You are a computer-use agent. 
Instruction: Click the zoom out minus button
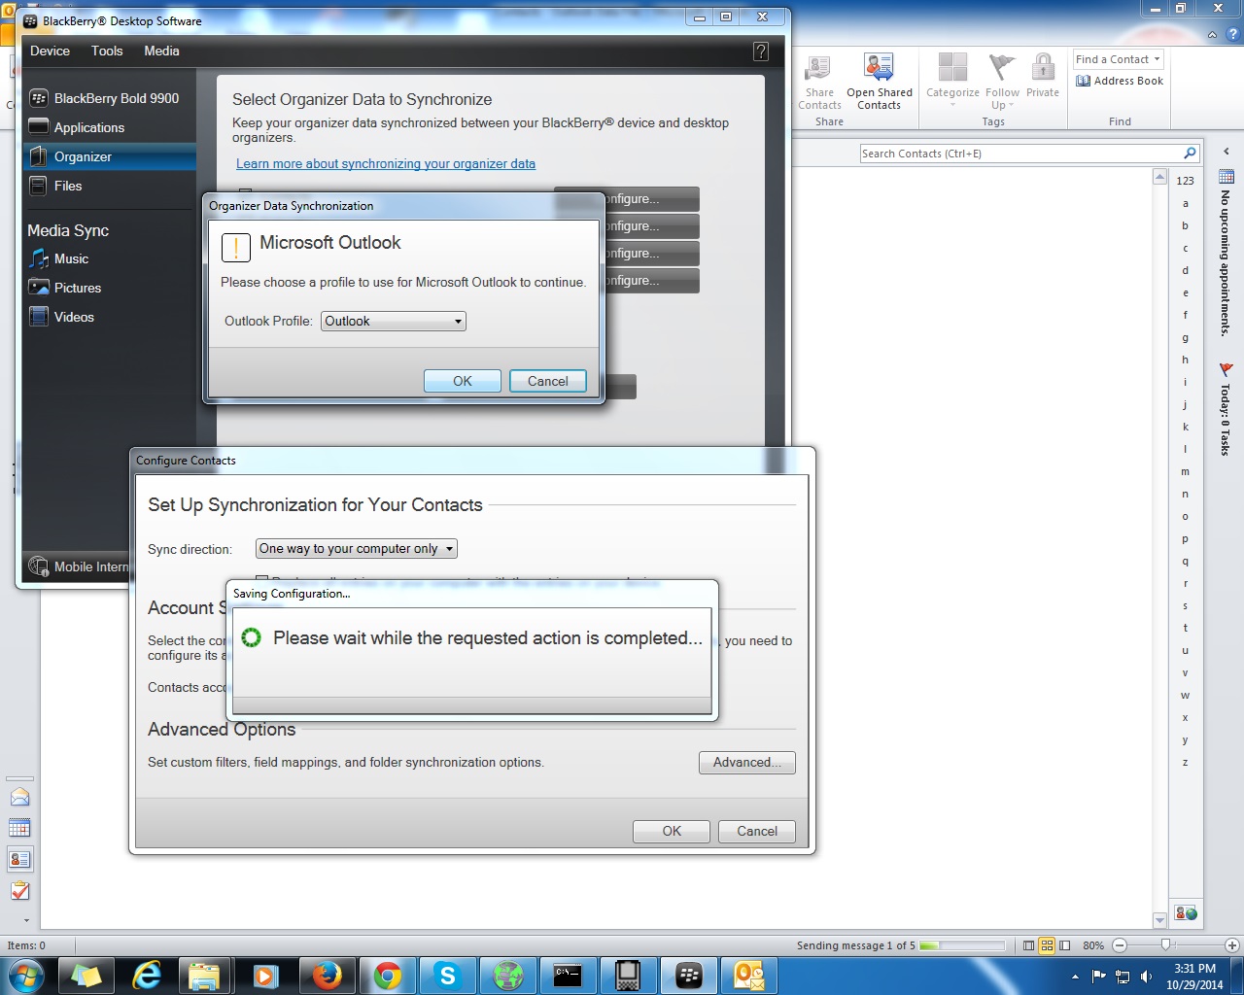(1120, 945)
